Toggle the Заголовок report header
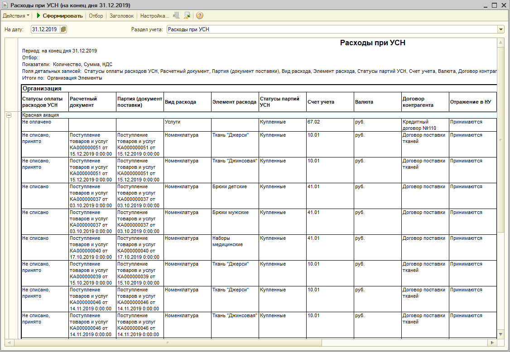The width and height of the screenshot is (510, 352). [121, 16]
